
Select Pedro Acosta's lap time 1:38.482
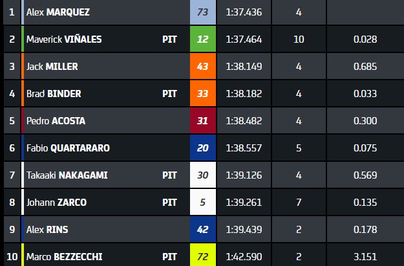(x=244, y=121)
